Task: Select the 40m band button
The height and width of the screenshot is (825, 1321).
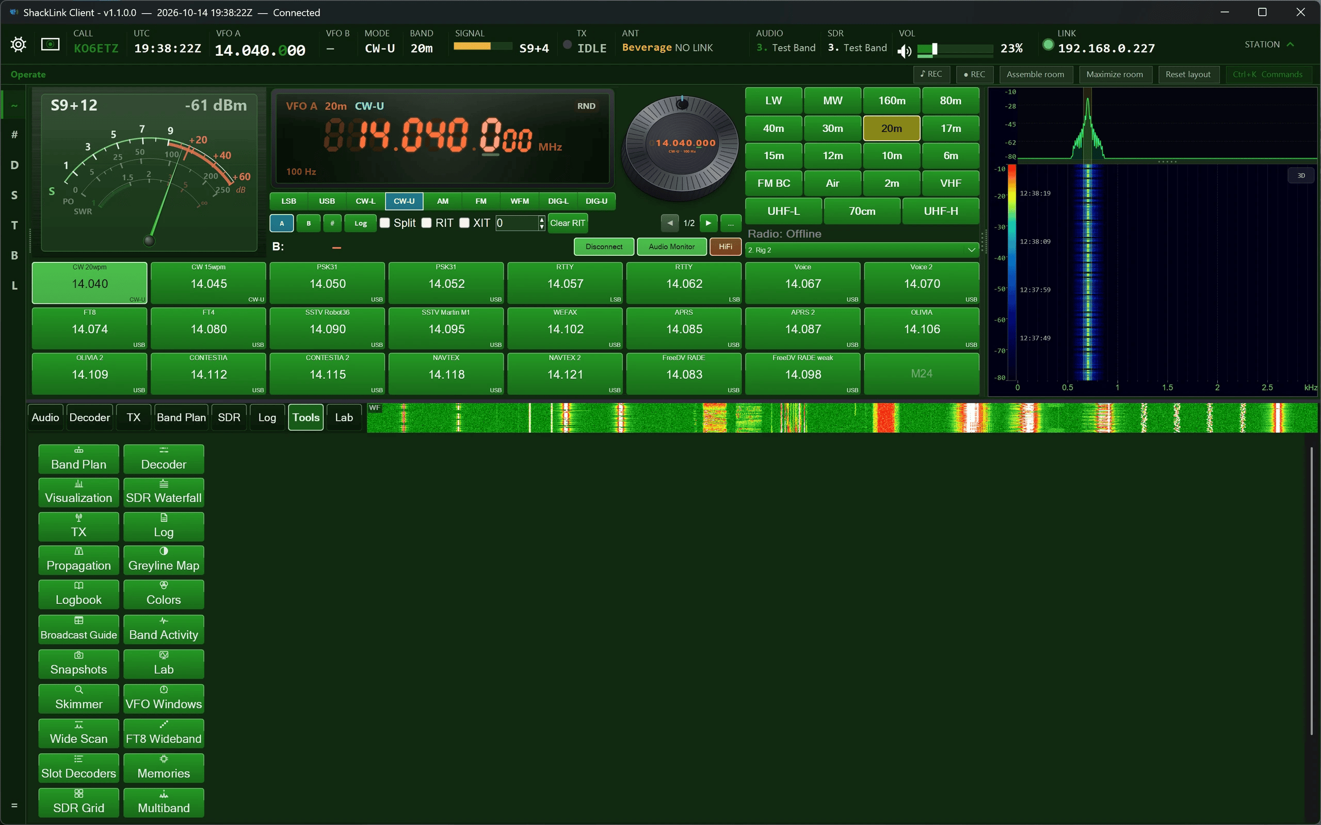Action: 774,128
